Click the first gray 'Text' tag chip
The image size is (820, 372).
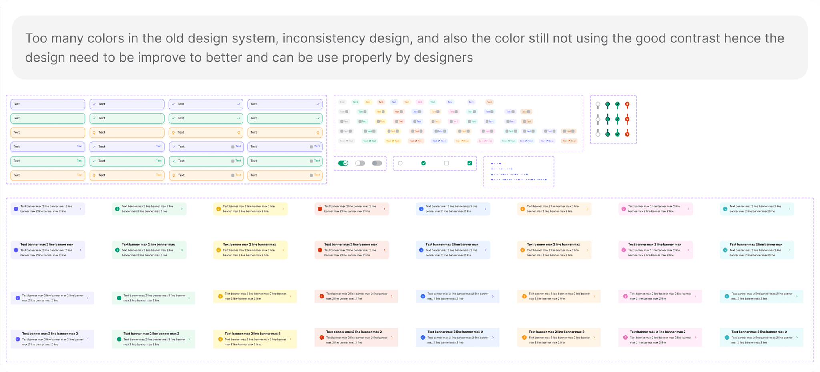pos(342,102)
